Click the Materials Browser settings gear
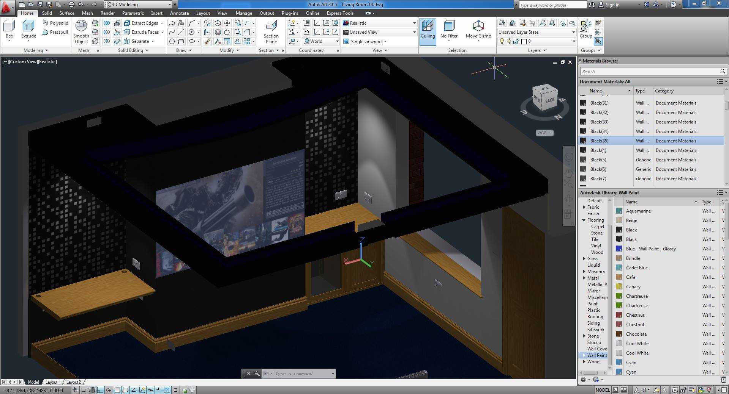The height and width of the screenshot is (394, 729). (x=583, y=380)
